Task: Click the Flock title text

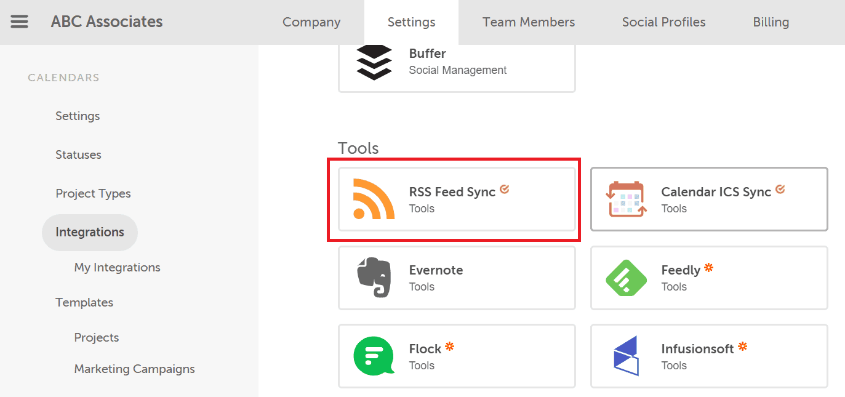Action: click(425, 349)
